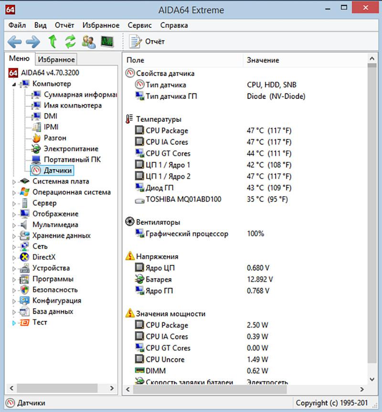Click the Компьютер monitor icon
382x412 pixels.
tap(24, 84)
